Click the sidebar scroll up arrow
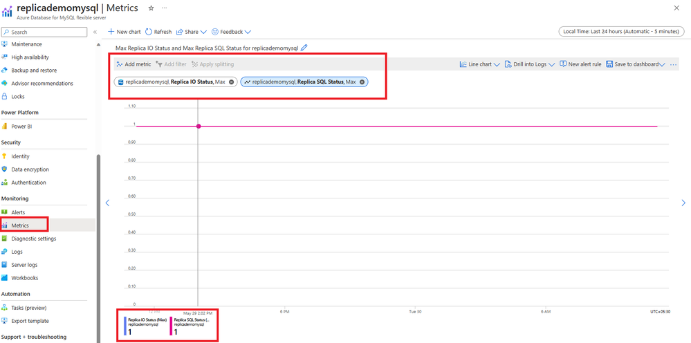 [x=98, y=44]
